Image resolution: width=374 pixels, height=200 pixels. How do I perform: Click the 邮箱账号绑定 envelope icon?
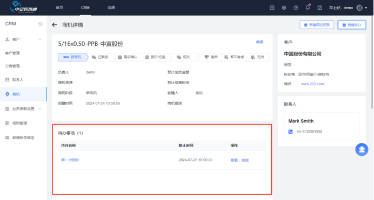tap(7, 137)
